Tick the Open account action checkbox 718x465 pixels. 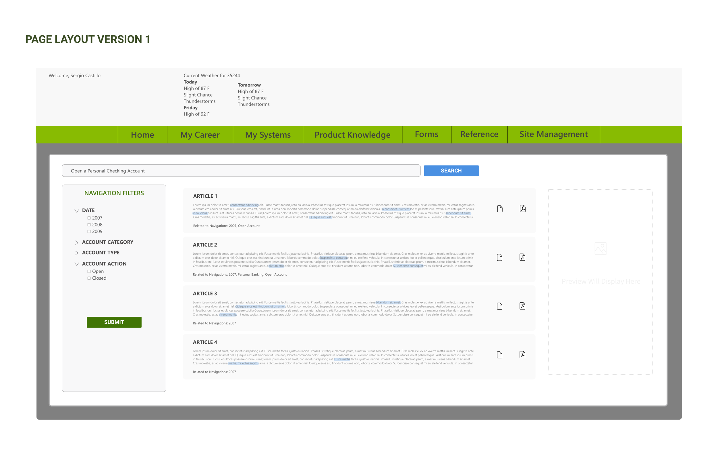click(89, 271)
